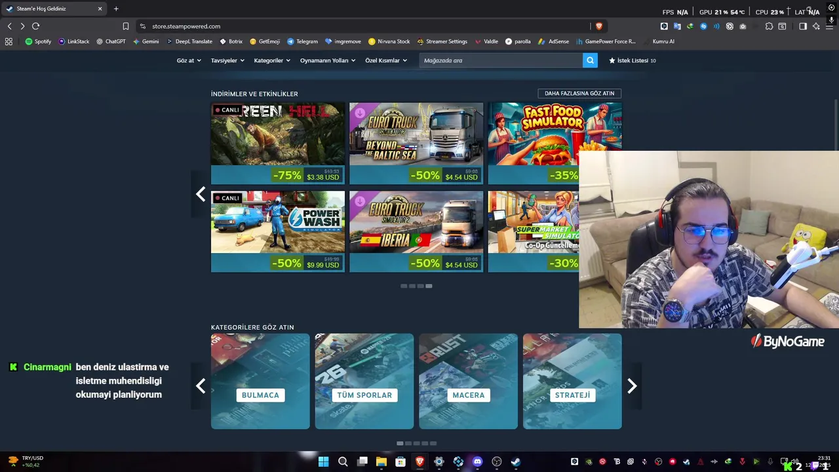Open OBS Studio from the taskbar
This screenshot has height=472, width=839.
click(497, 462)
